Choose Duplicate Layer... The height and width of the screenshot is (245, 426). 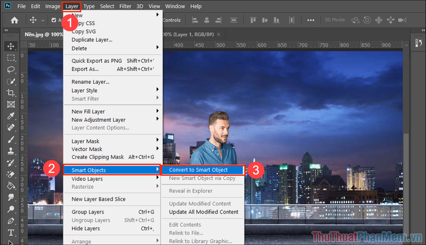[x=91, y=40]
